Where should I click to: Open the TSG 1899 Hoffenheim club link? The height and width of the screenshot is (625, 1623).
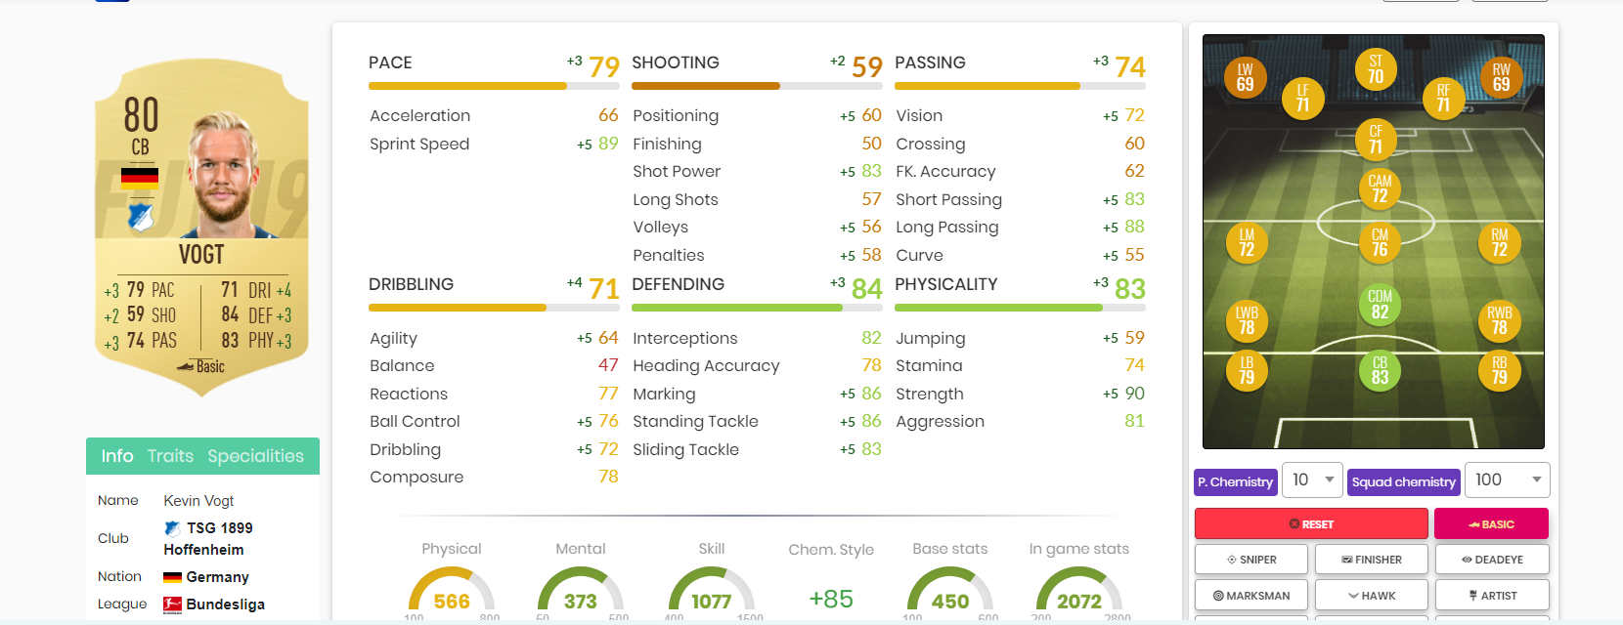click(209, 538)
